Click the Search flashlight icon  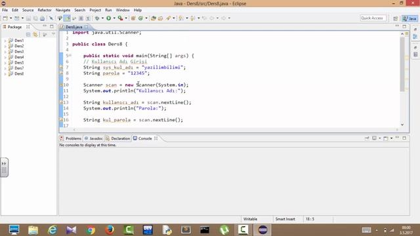click(x=168, y=18)
